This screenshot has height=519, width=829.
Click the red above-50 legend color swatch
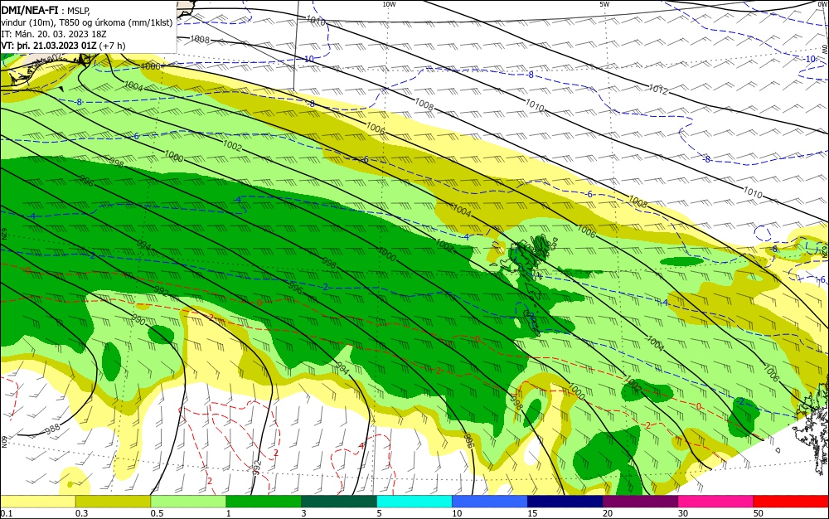click(x=791, y=502)
